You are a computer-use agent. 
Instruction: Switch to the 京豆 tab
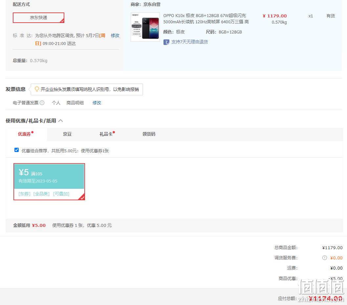click(67, 134)
